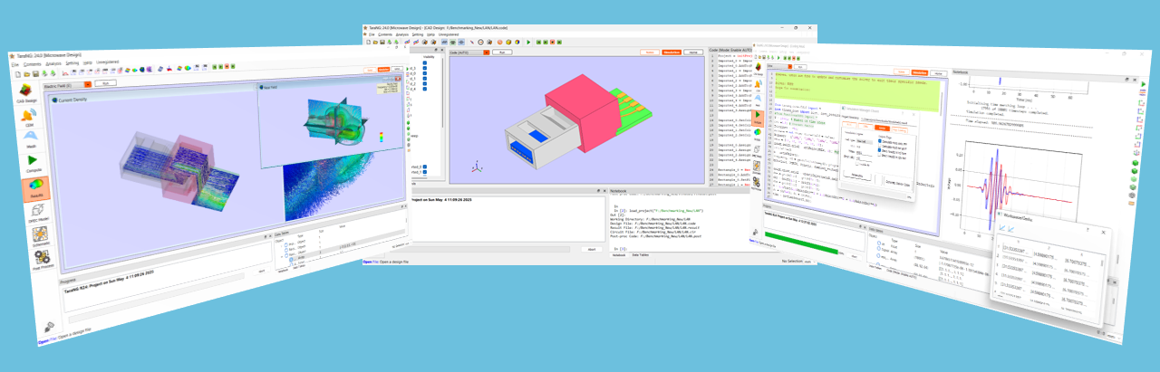Click Run button beside Electric Field dropdown
The image size is (1160, 372).
[108, 82]
